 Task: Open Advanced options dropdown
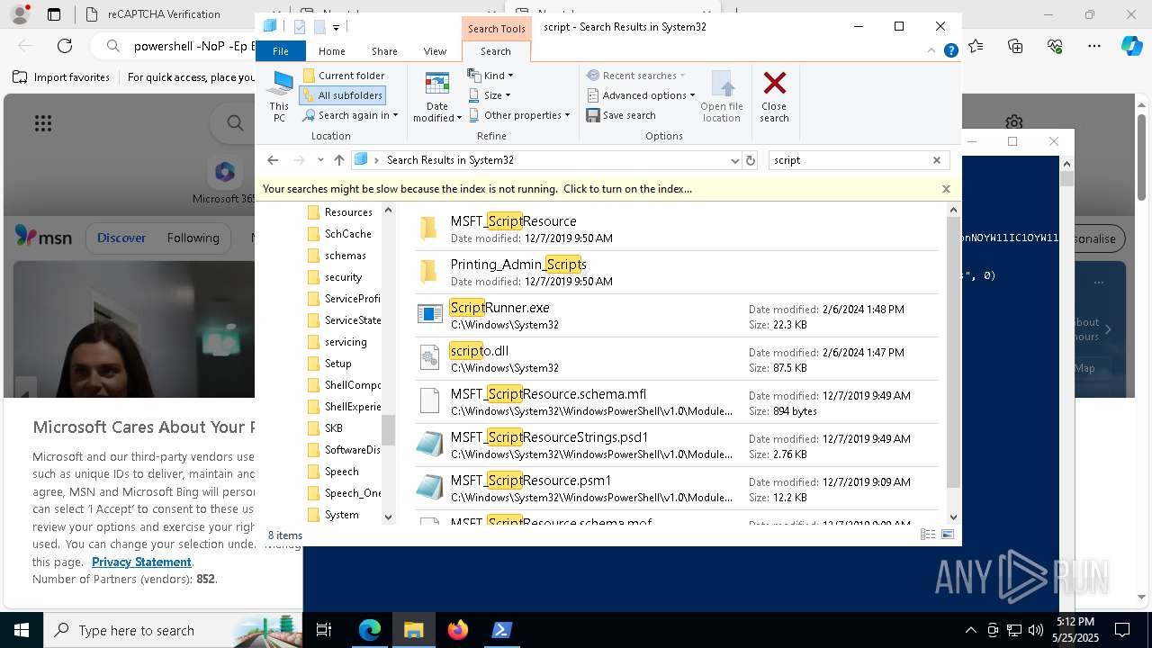[641, 95]
